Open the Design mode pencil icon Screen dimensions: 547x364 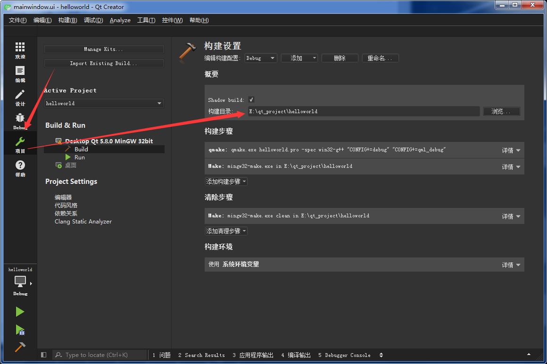pos(20,94)
